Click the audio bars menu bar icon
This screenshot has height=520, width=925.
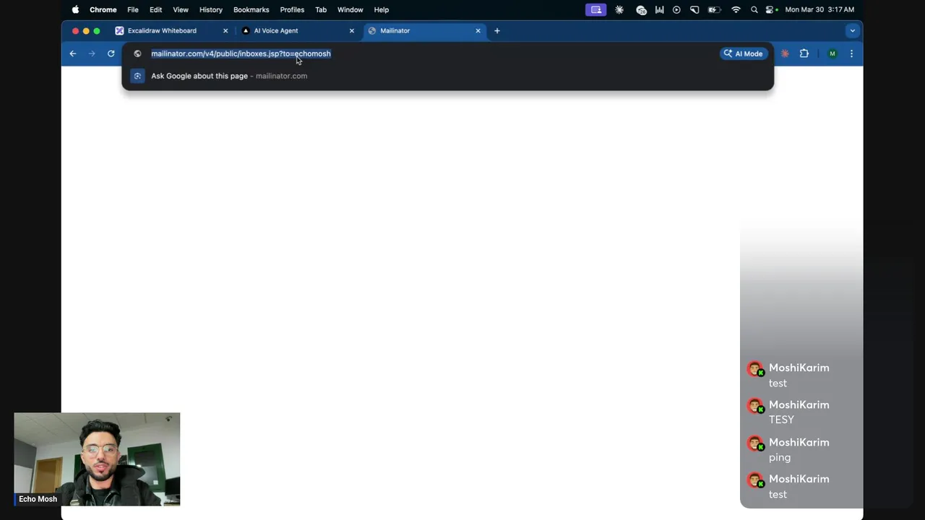pyautogui.click(x=659, y=9)
